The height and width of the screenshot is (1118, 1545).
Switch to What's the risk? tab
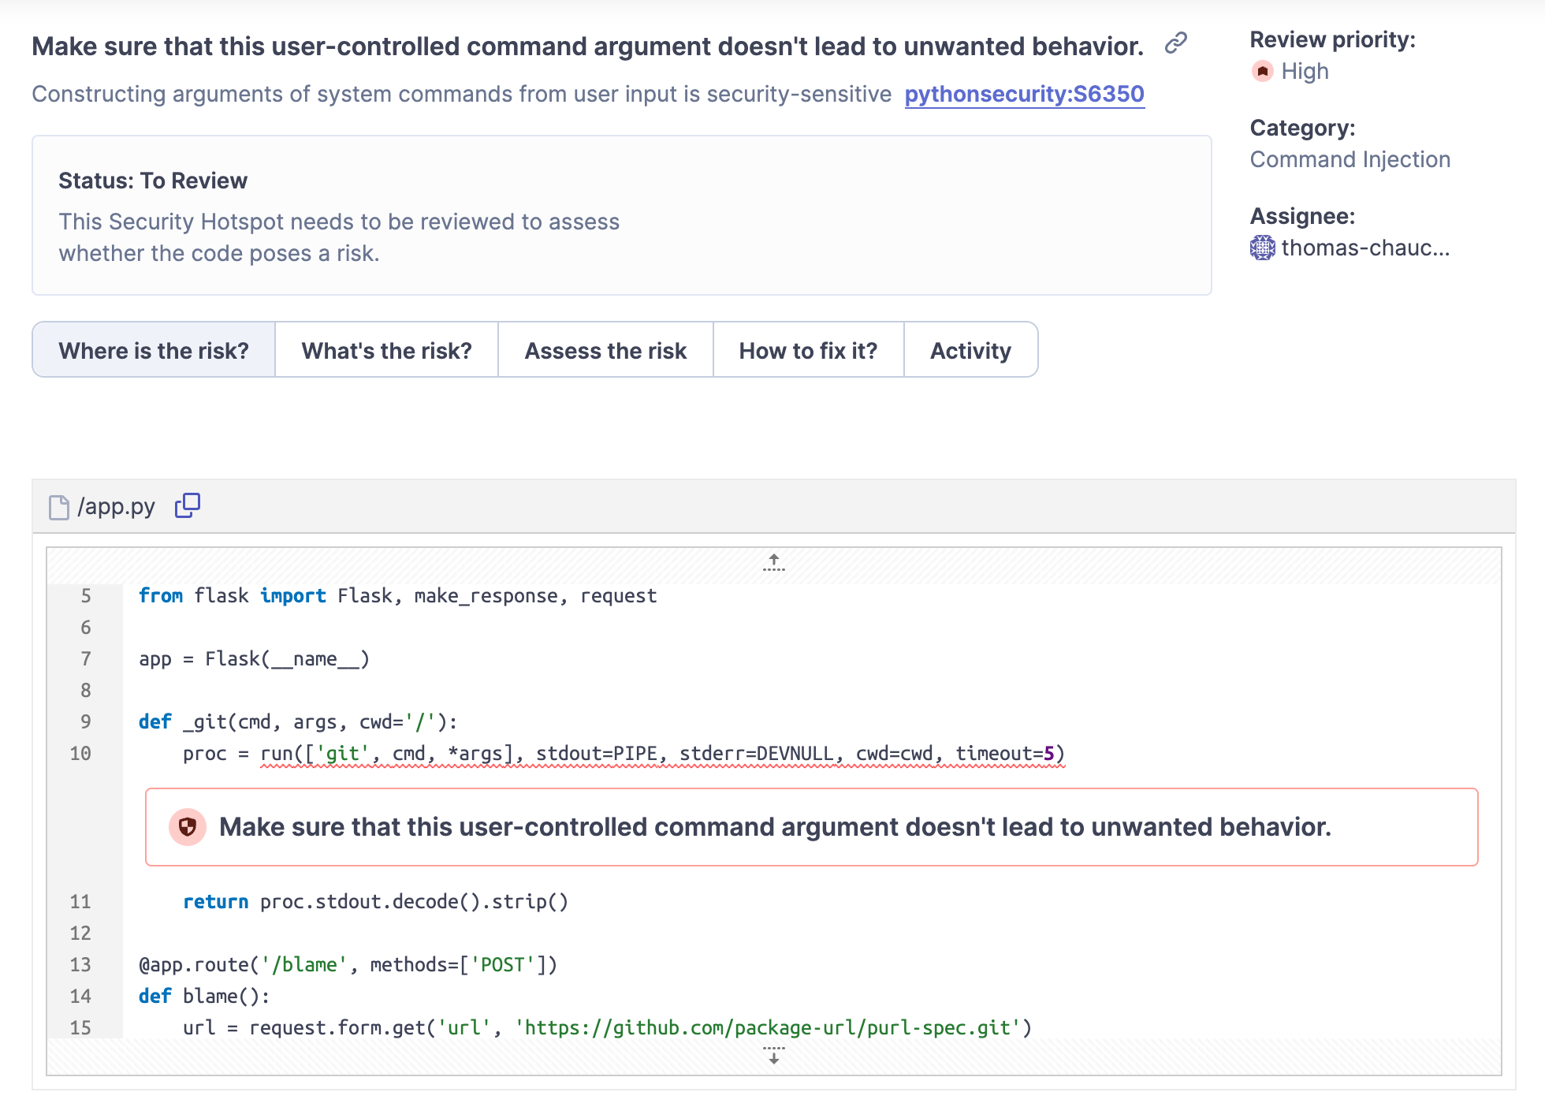[386, 350]
